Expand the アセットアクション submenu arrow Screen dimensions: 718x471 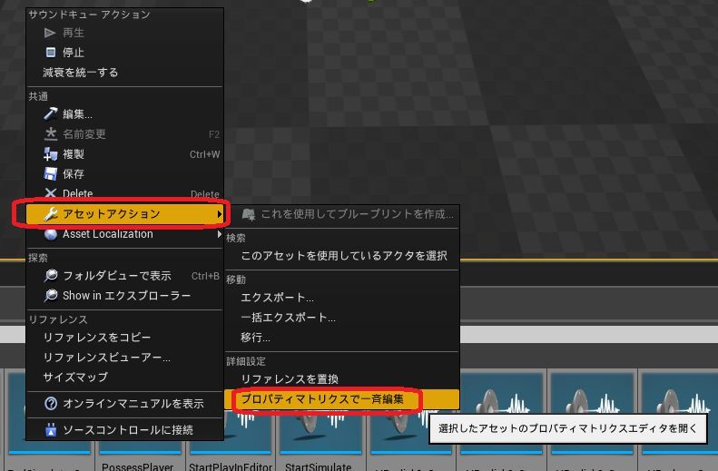tap(220, 214)
